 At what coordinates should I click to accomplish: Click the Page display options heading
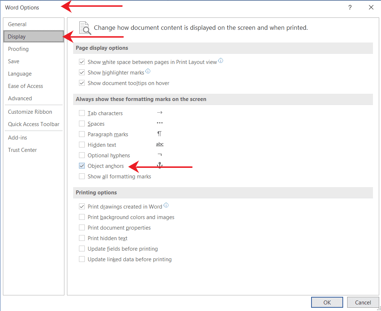[x=102, y=48]
